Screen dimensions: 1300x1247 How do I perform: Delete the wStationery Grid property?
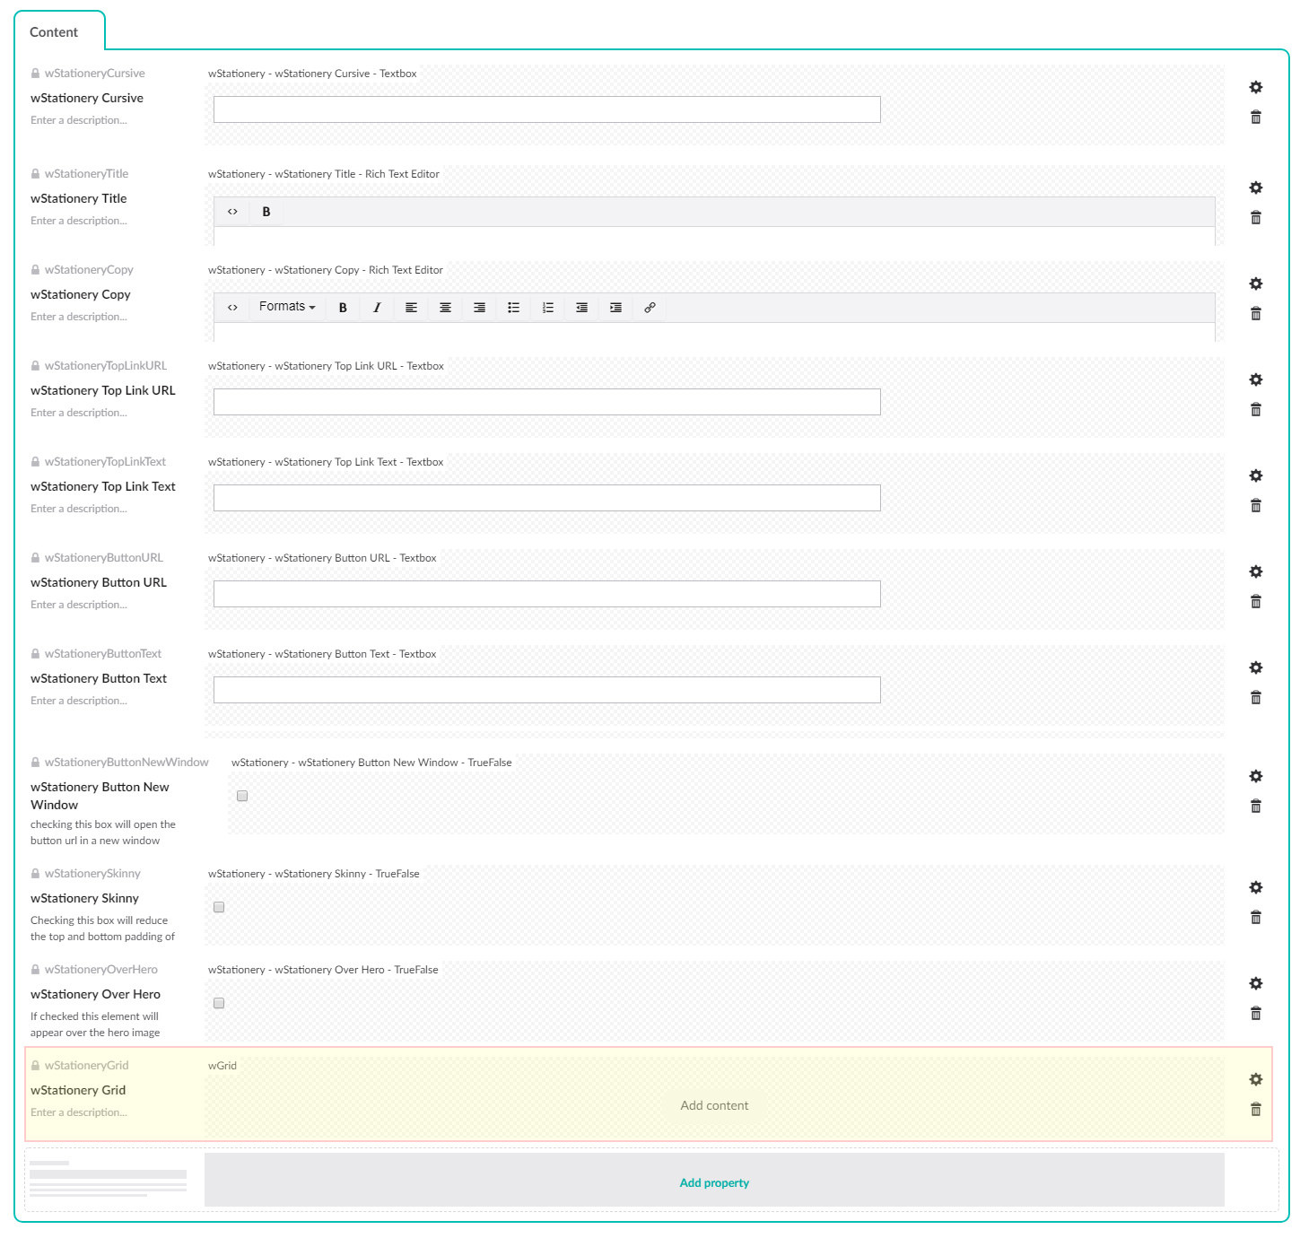pos(1256,1110)
